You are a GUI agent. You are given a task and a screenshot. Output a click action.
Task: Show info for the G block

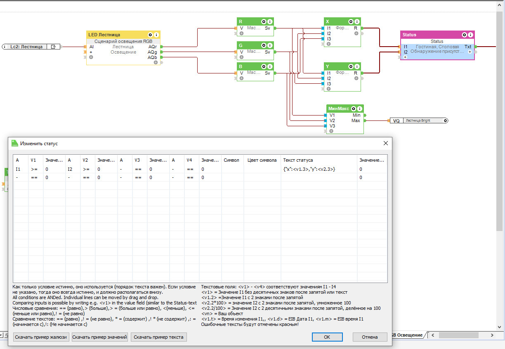tap(270, 45)
